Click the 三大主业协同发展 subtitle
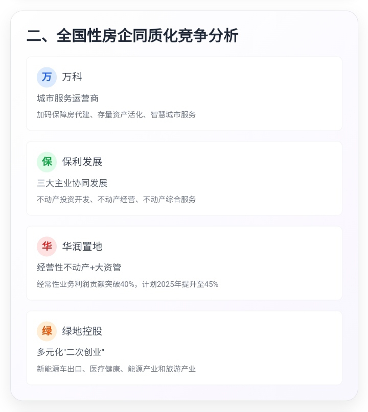368x412 pixels. point(72,183)
